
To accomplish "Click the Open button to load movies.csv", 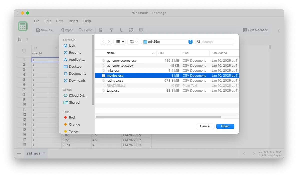I will 225,126.
